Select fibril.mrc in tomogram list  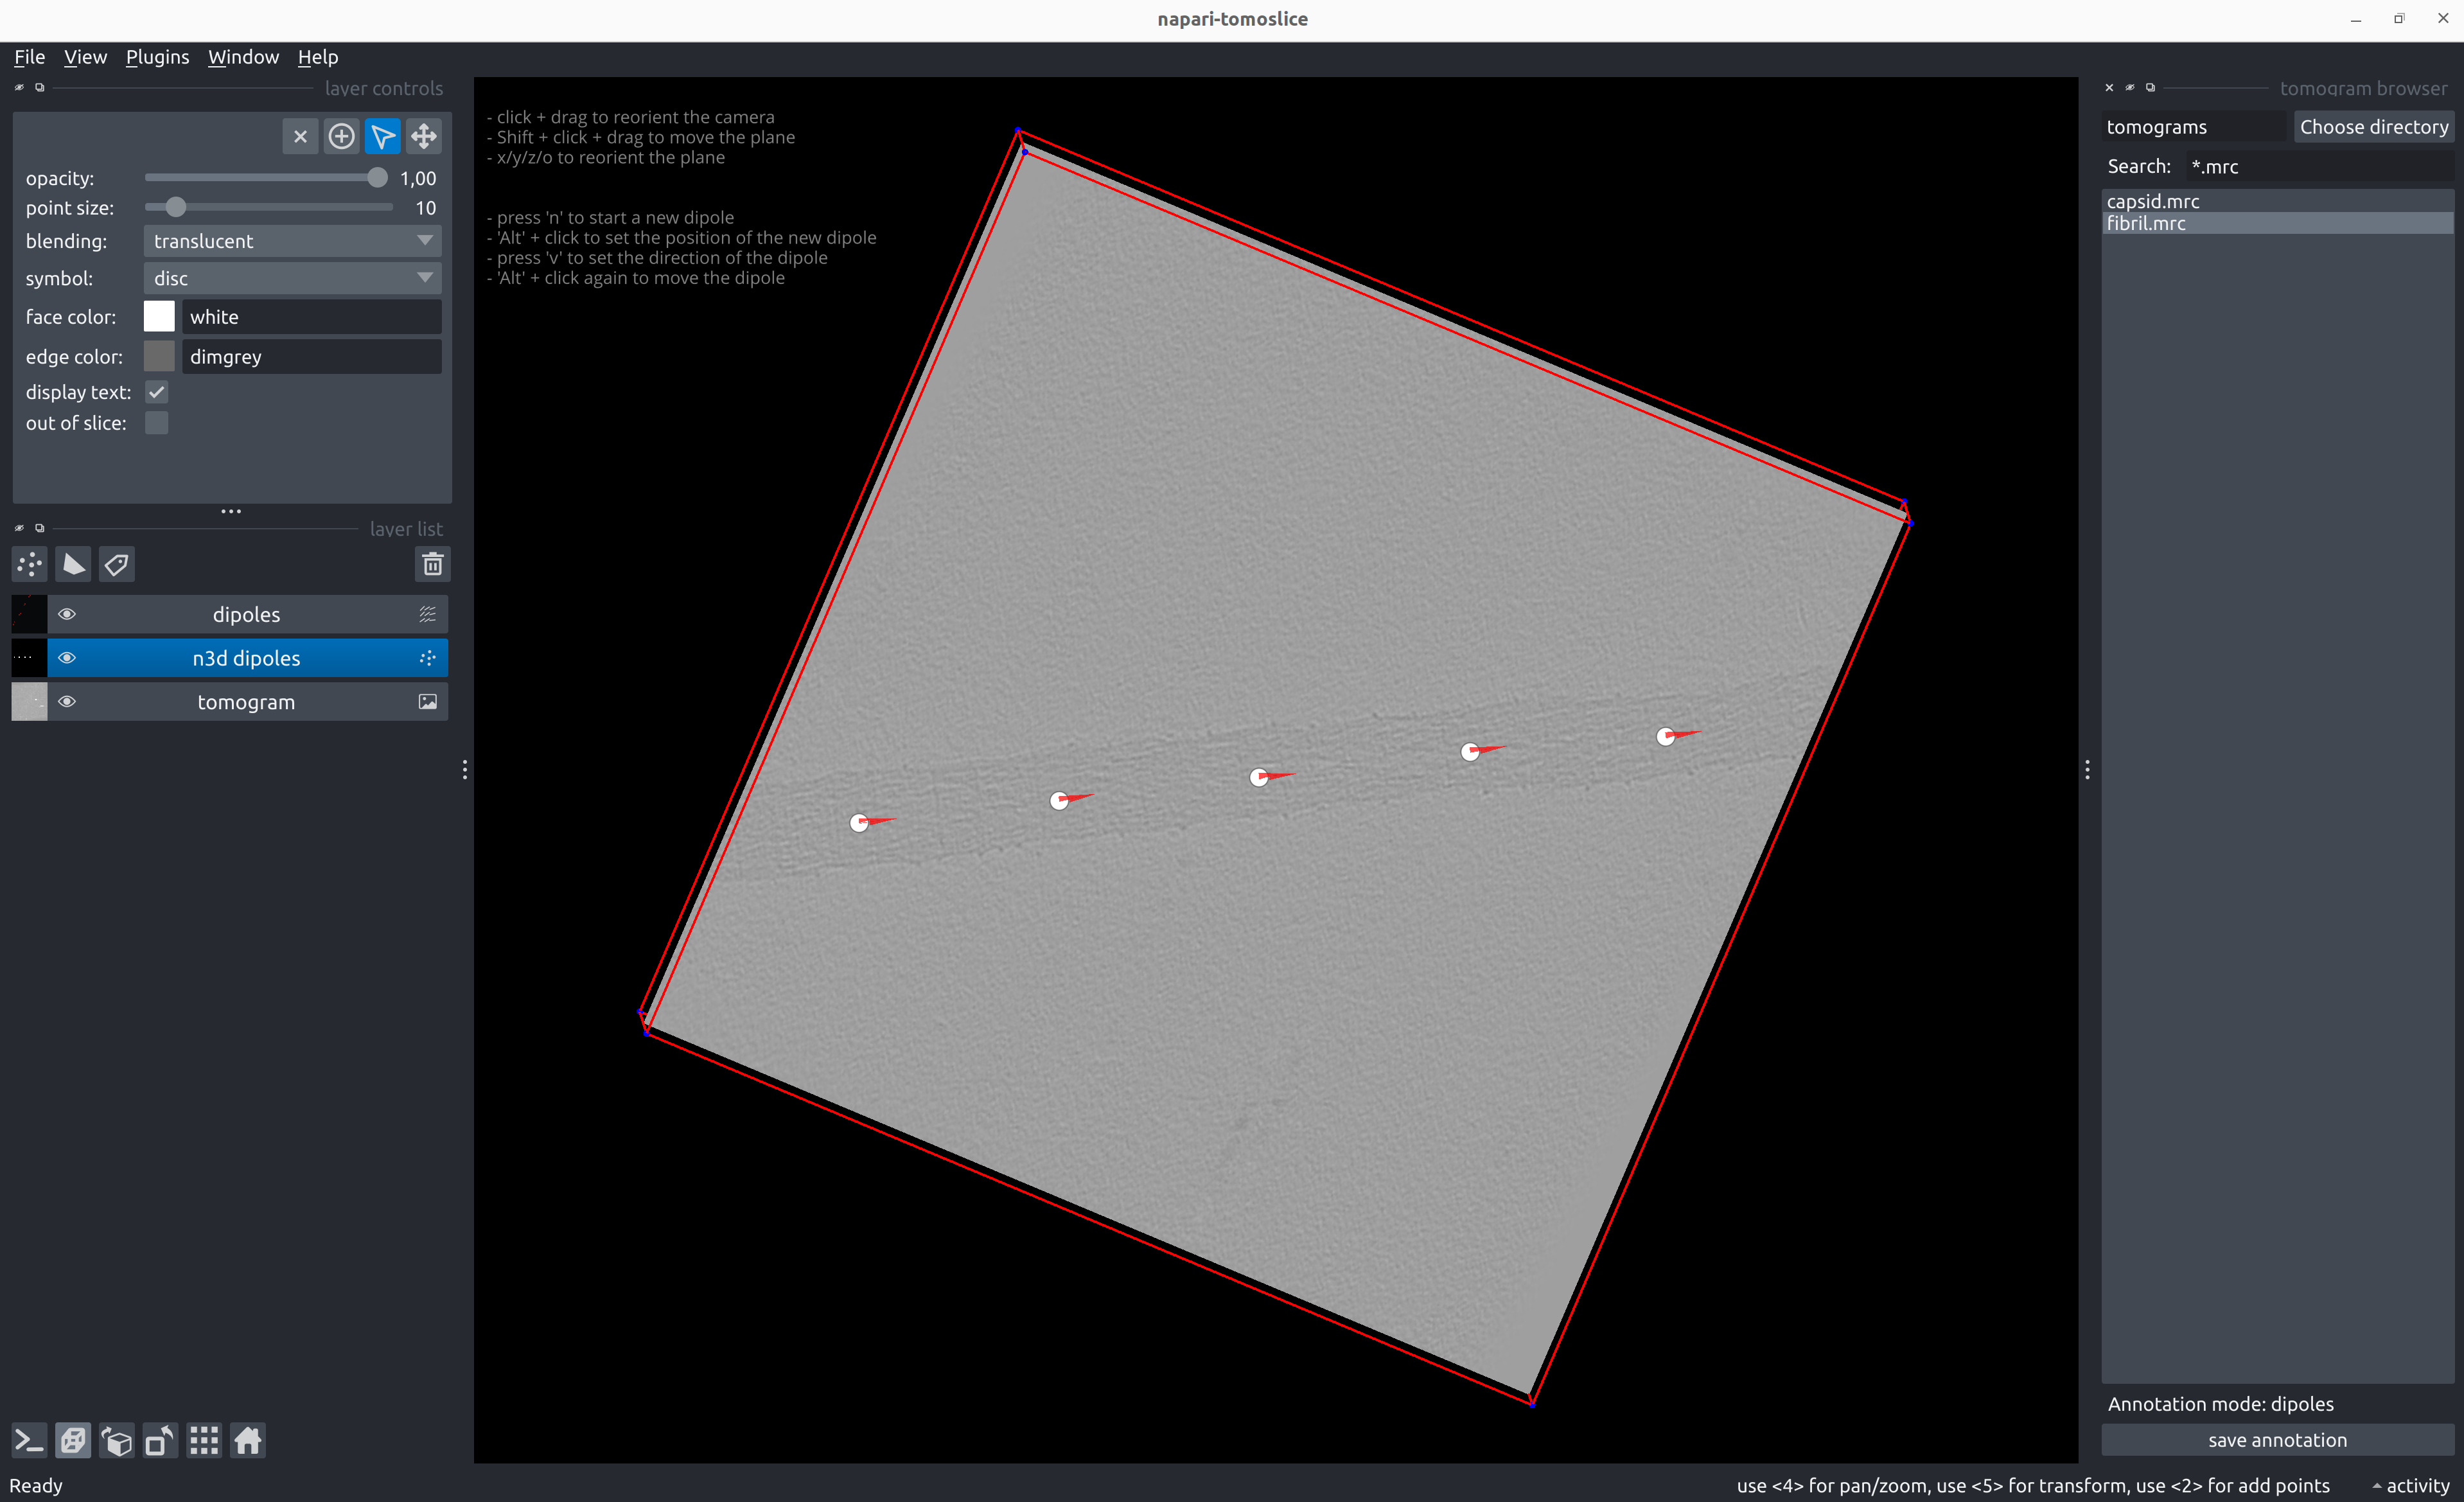tap(2277, 223)
